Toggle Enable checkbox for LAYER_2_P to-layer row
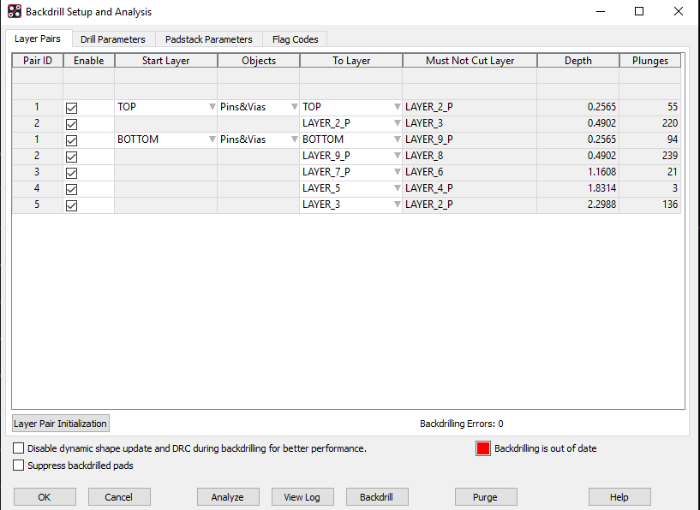700x510 pixels. point(71,124)
